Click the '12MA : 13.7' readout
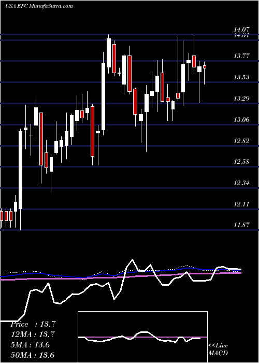The height and width of the screenshot is (363, 259). tap(33, 334)
